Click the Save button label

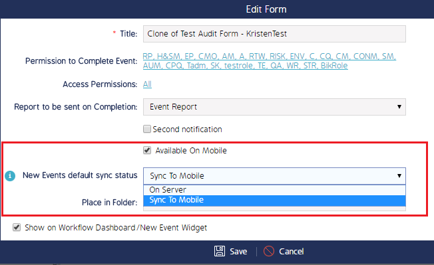coord(238,252)
